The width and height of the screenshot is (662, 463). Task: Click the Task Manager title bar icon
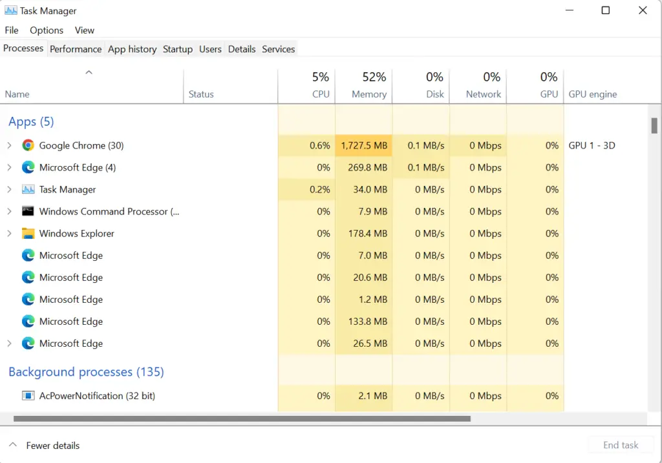click(10, 10)
